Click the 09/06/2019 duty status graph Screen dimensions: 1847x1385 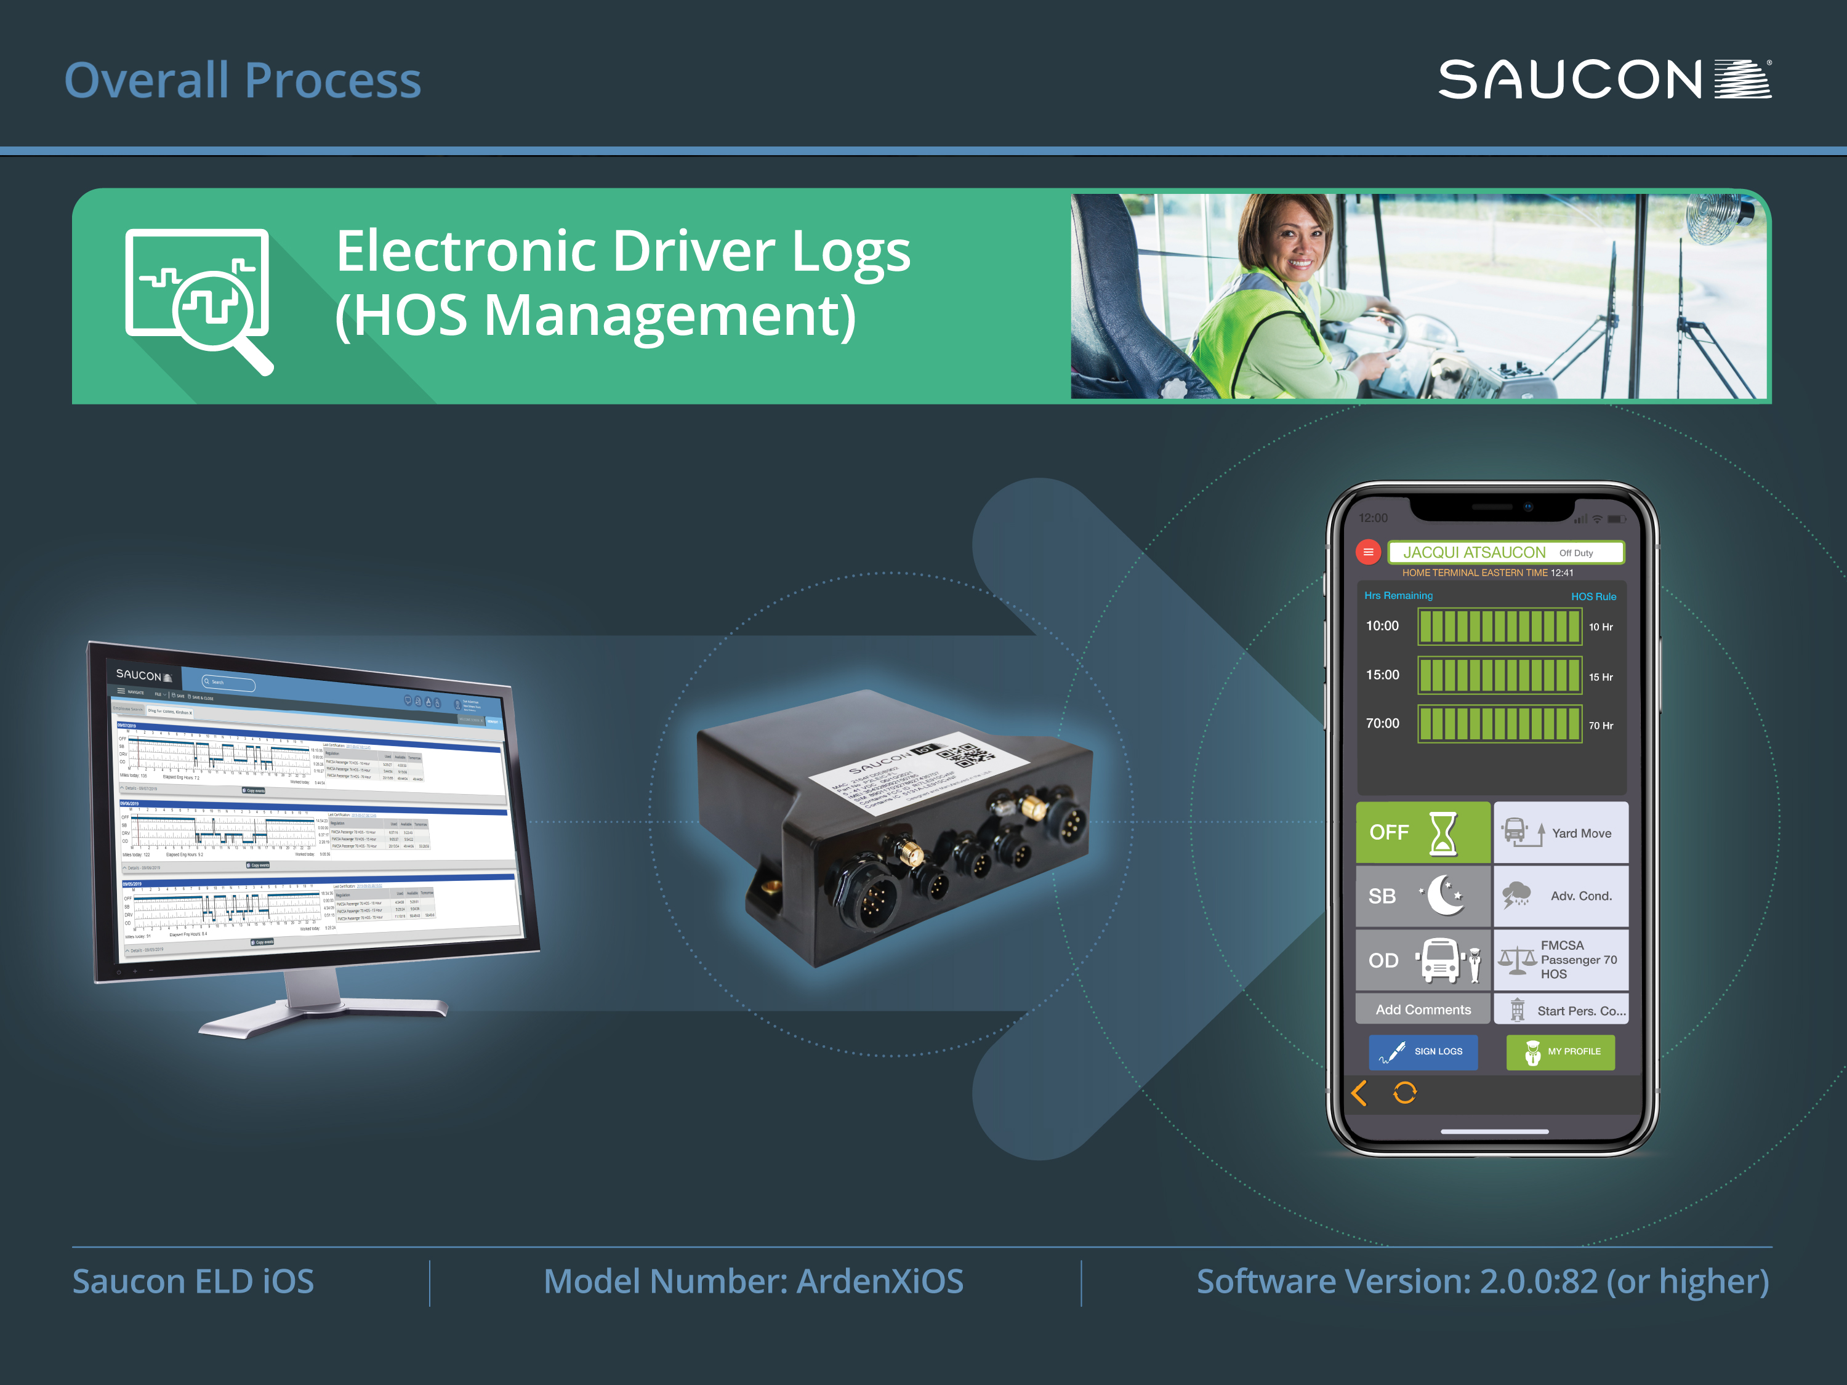pyautogui.click(x=223, y=830)
